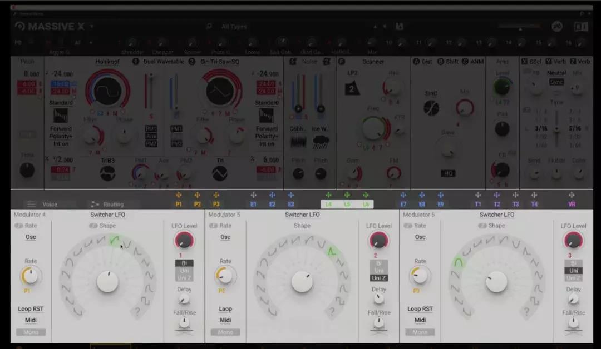Select Bi polarity in Modulator 4
Screen dimensions: 601x349
pos(184,263)
